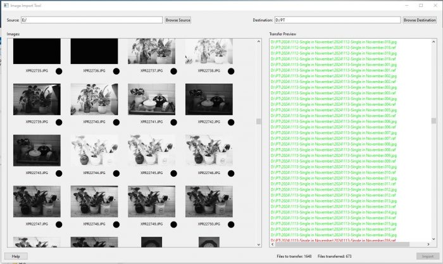This screenshot has width=443, height=264.
Task: Toggle the circle indicator for XPR22744.JPG
Action: point(116,173)
